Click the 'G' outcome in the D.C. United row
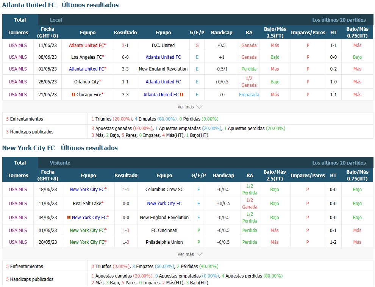This screenshot has height=287, width=375. tap(197, 45)
